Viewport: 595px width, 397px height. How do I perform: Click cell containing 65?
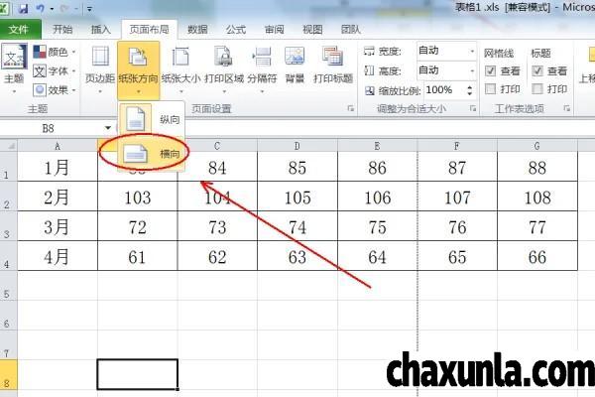coord(457,256)
